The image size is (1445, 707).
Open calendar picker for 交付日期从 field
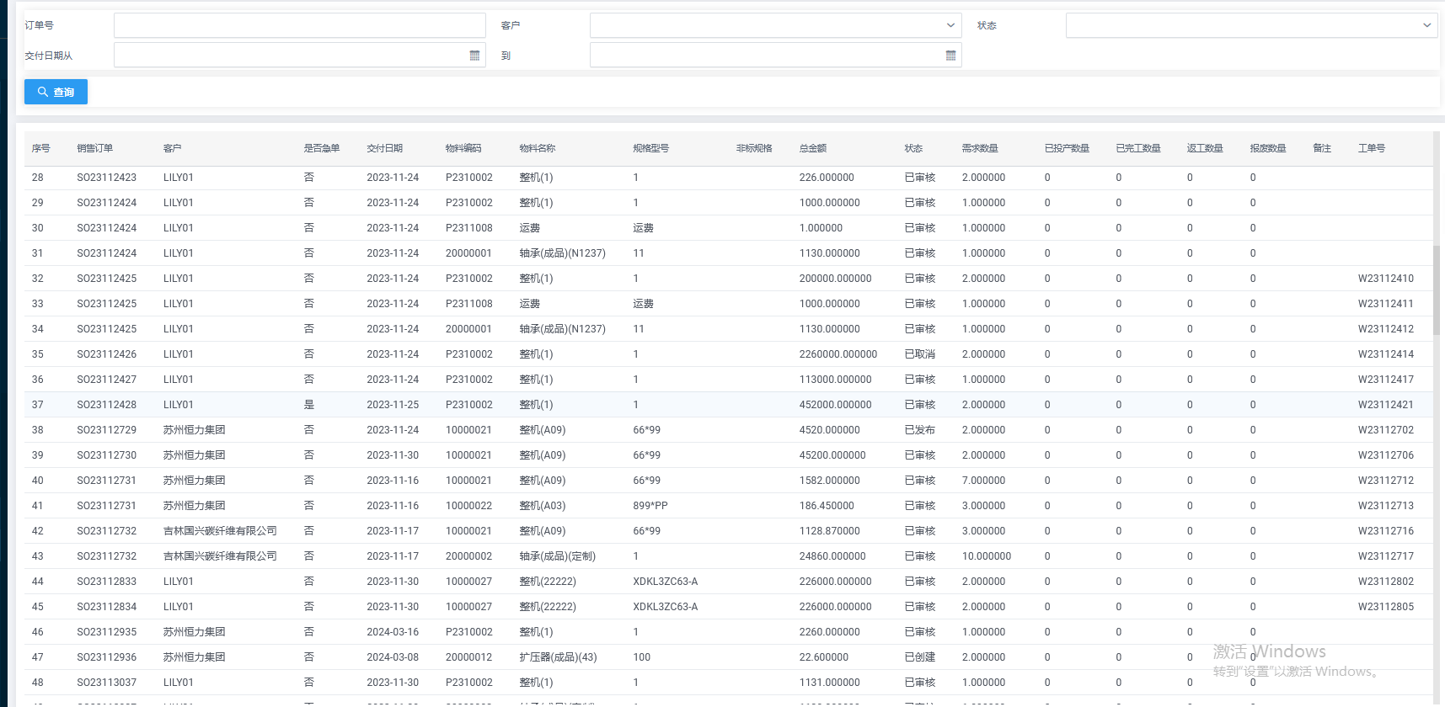(x=474, y=56)
